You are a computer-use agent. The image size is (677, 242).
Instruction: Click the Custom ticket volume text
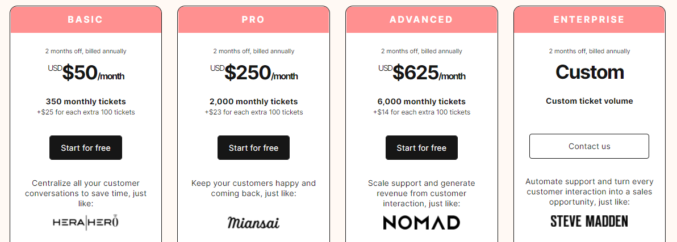(590, 101)
